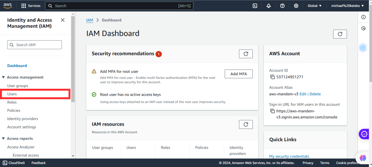The image size is (372, 167).
Task: Open the Terms link in footer
Action: [x=325, y=163]
